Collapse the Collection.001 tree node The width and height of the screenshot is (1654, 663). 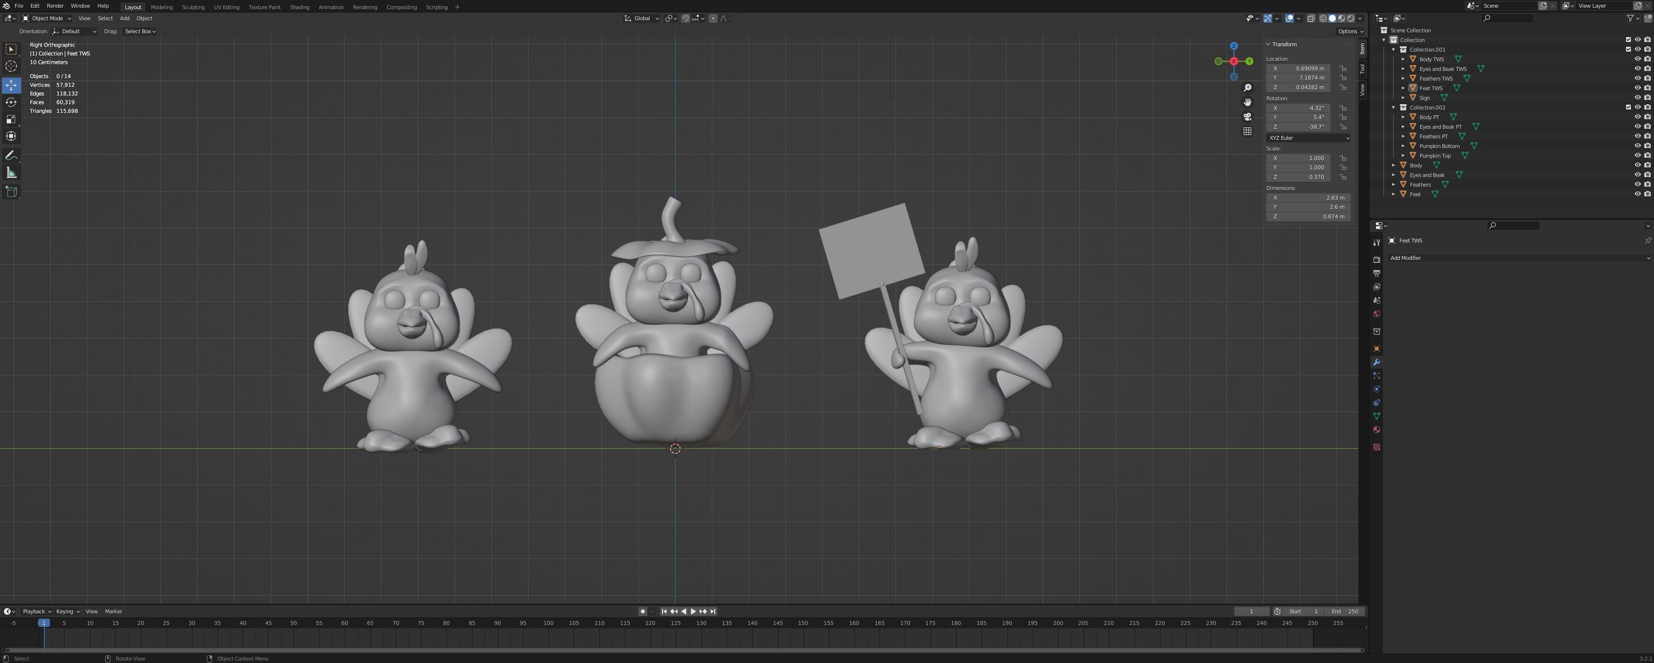(1393, 49)
